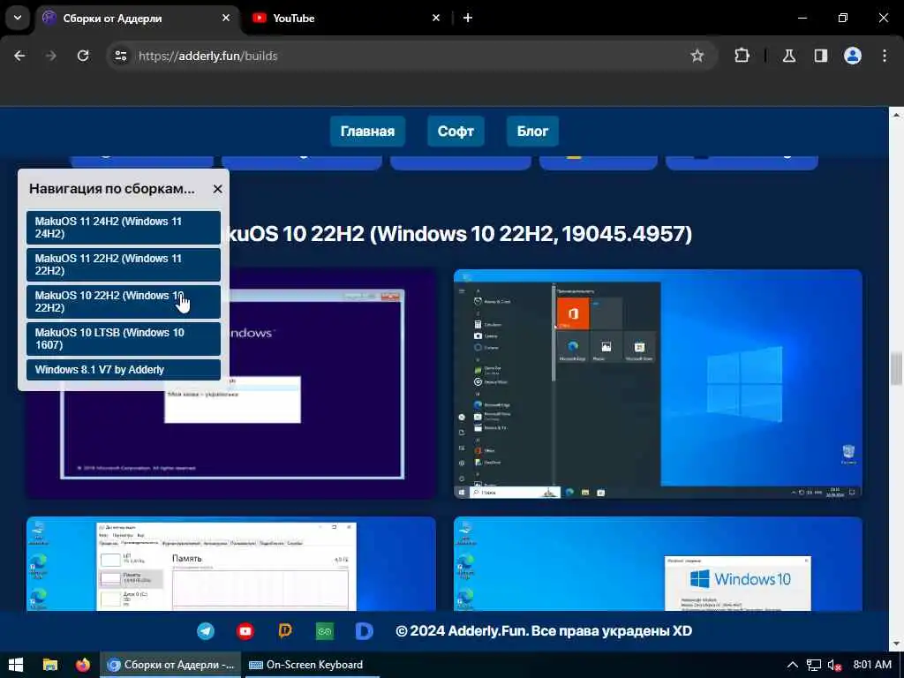The width and height of the screenshot is (904, 678).
Task: Click the scrollbar up arrow
Action: (896, 116)
